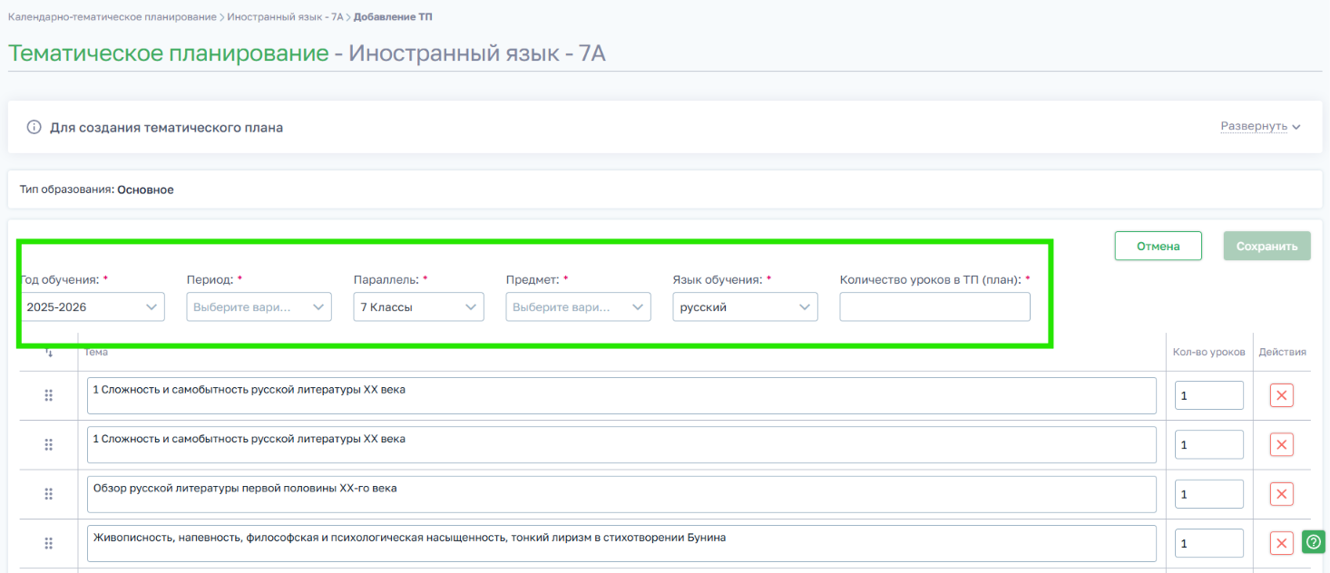Click the 'Тематическое планирование' page title

pyautogui.click(x=168, y=53)
